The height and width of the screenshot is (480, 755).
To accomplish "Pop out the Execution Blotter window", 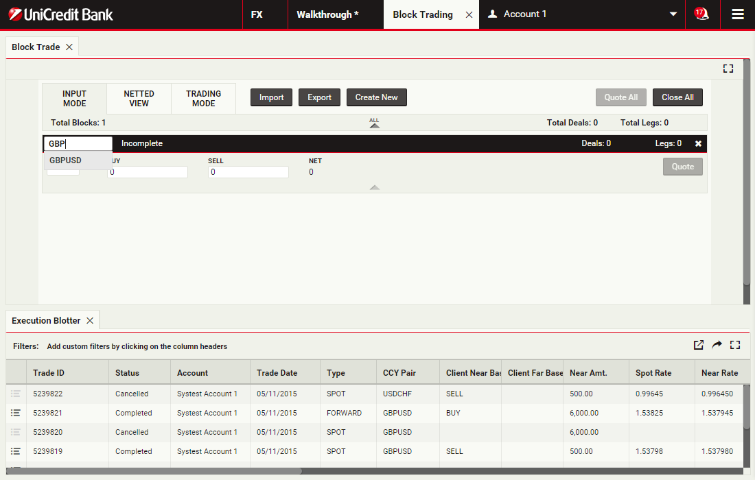I will 699,345.
